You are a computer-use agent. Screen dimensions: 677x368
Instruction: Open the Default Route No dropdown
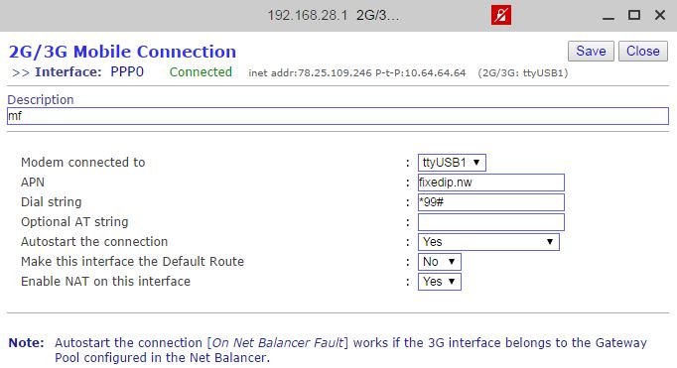click(439, 262)
